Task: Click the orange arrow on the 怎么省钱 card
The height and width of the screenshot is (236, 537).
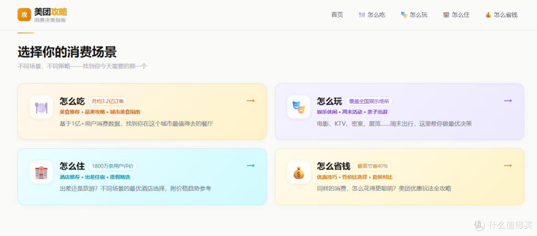Action: pos(508,166)
